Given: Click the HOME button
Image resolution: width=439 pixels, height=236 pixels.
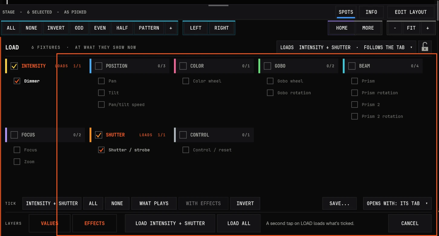Looking at the screenshot, I should 342,28.
